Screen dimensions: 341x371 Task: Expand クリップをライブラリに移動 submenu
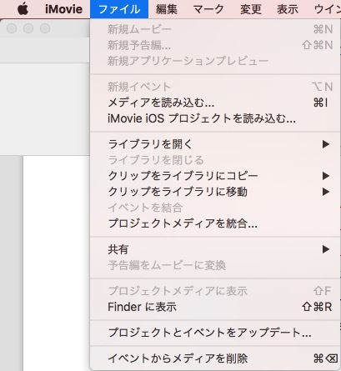coord(215,192)
